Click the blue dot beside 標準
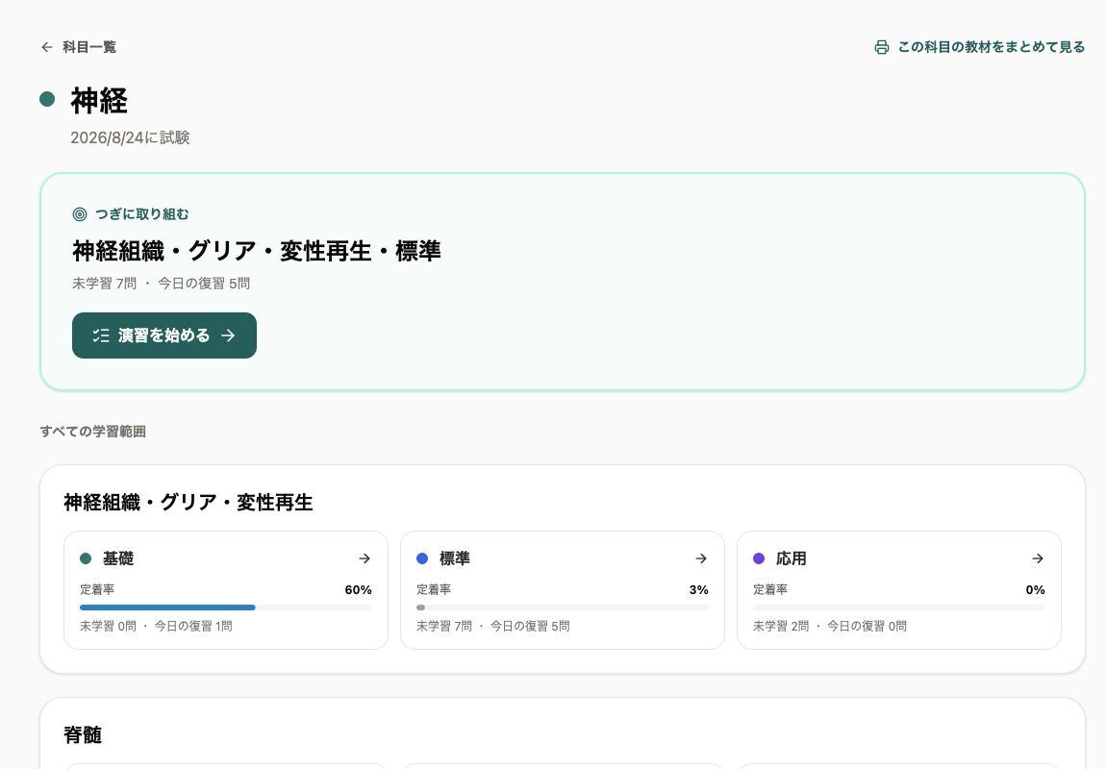 (x=422, y=558)
